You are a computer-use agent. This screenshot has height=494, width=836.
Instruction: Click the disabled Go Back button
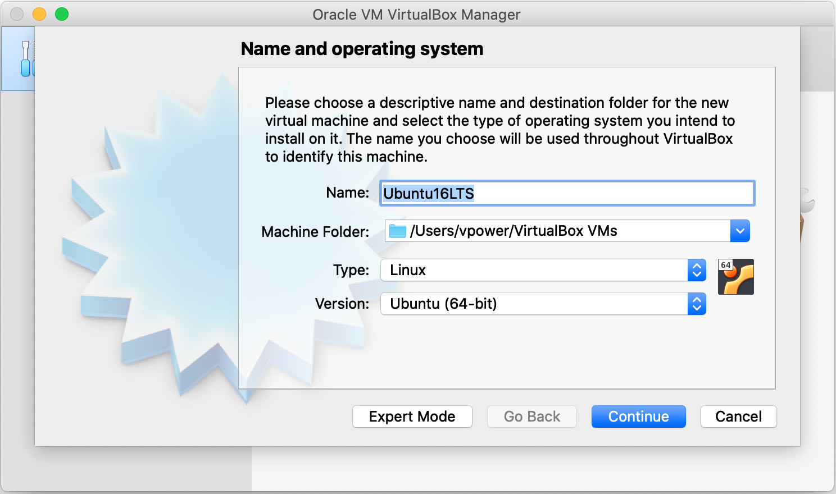(x=531, y=417)
